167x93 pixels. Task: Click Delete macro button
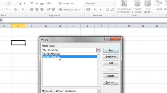pyautogui.click(x=111, y=76)
